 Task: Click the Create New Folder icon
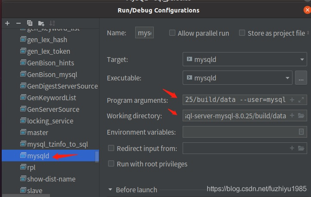tap(41, 23)
